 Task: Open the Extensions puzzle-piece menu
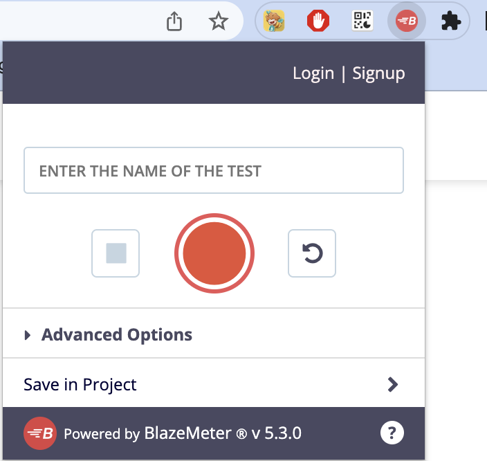click(x=451, y=22)
